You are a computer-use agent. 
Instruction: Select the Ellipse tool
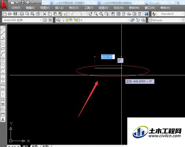[3, 74]
